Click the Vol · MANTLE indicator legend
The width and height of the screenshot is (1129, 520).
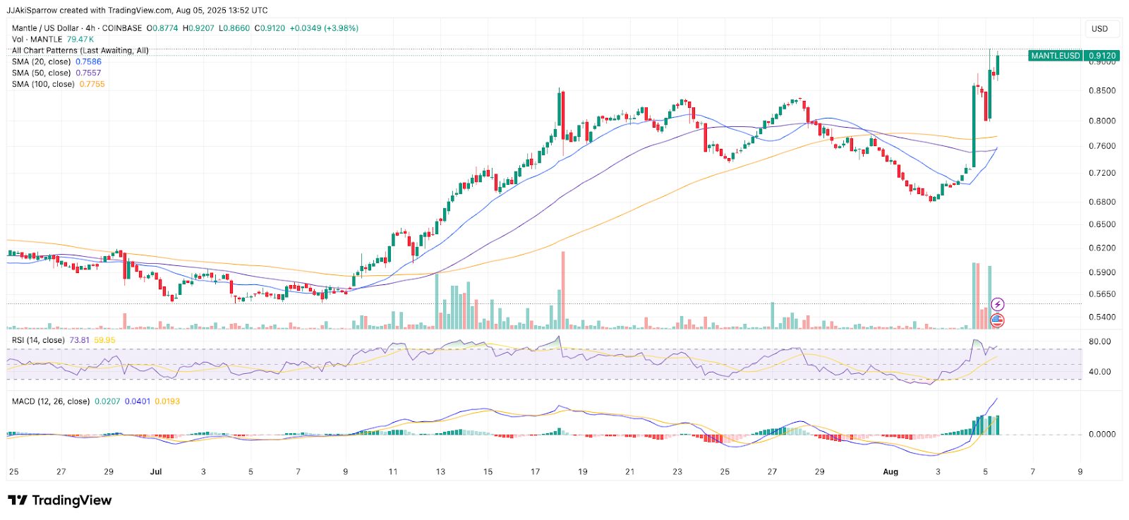(37, 40)
